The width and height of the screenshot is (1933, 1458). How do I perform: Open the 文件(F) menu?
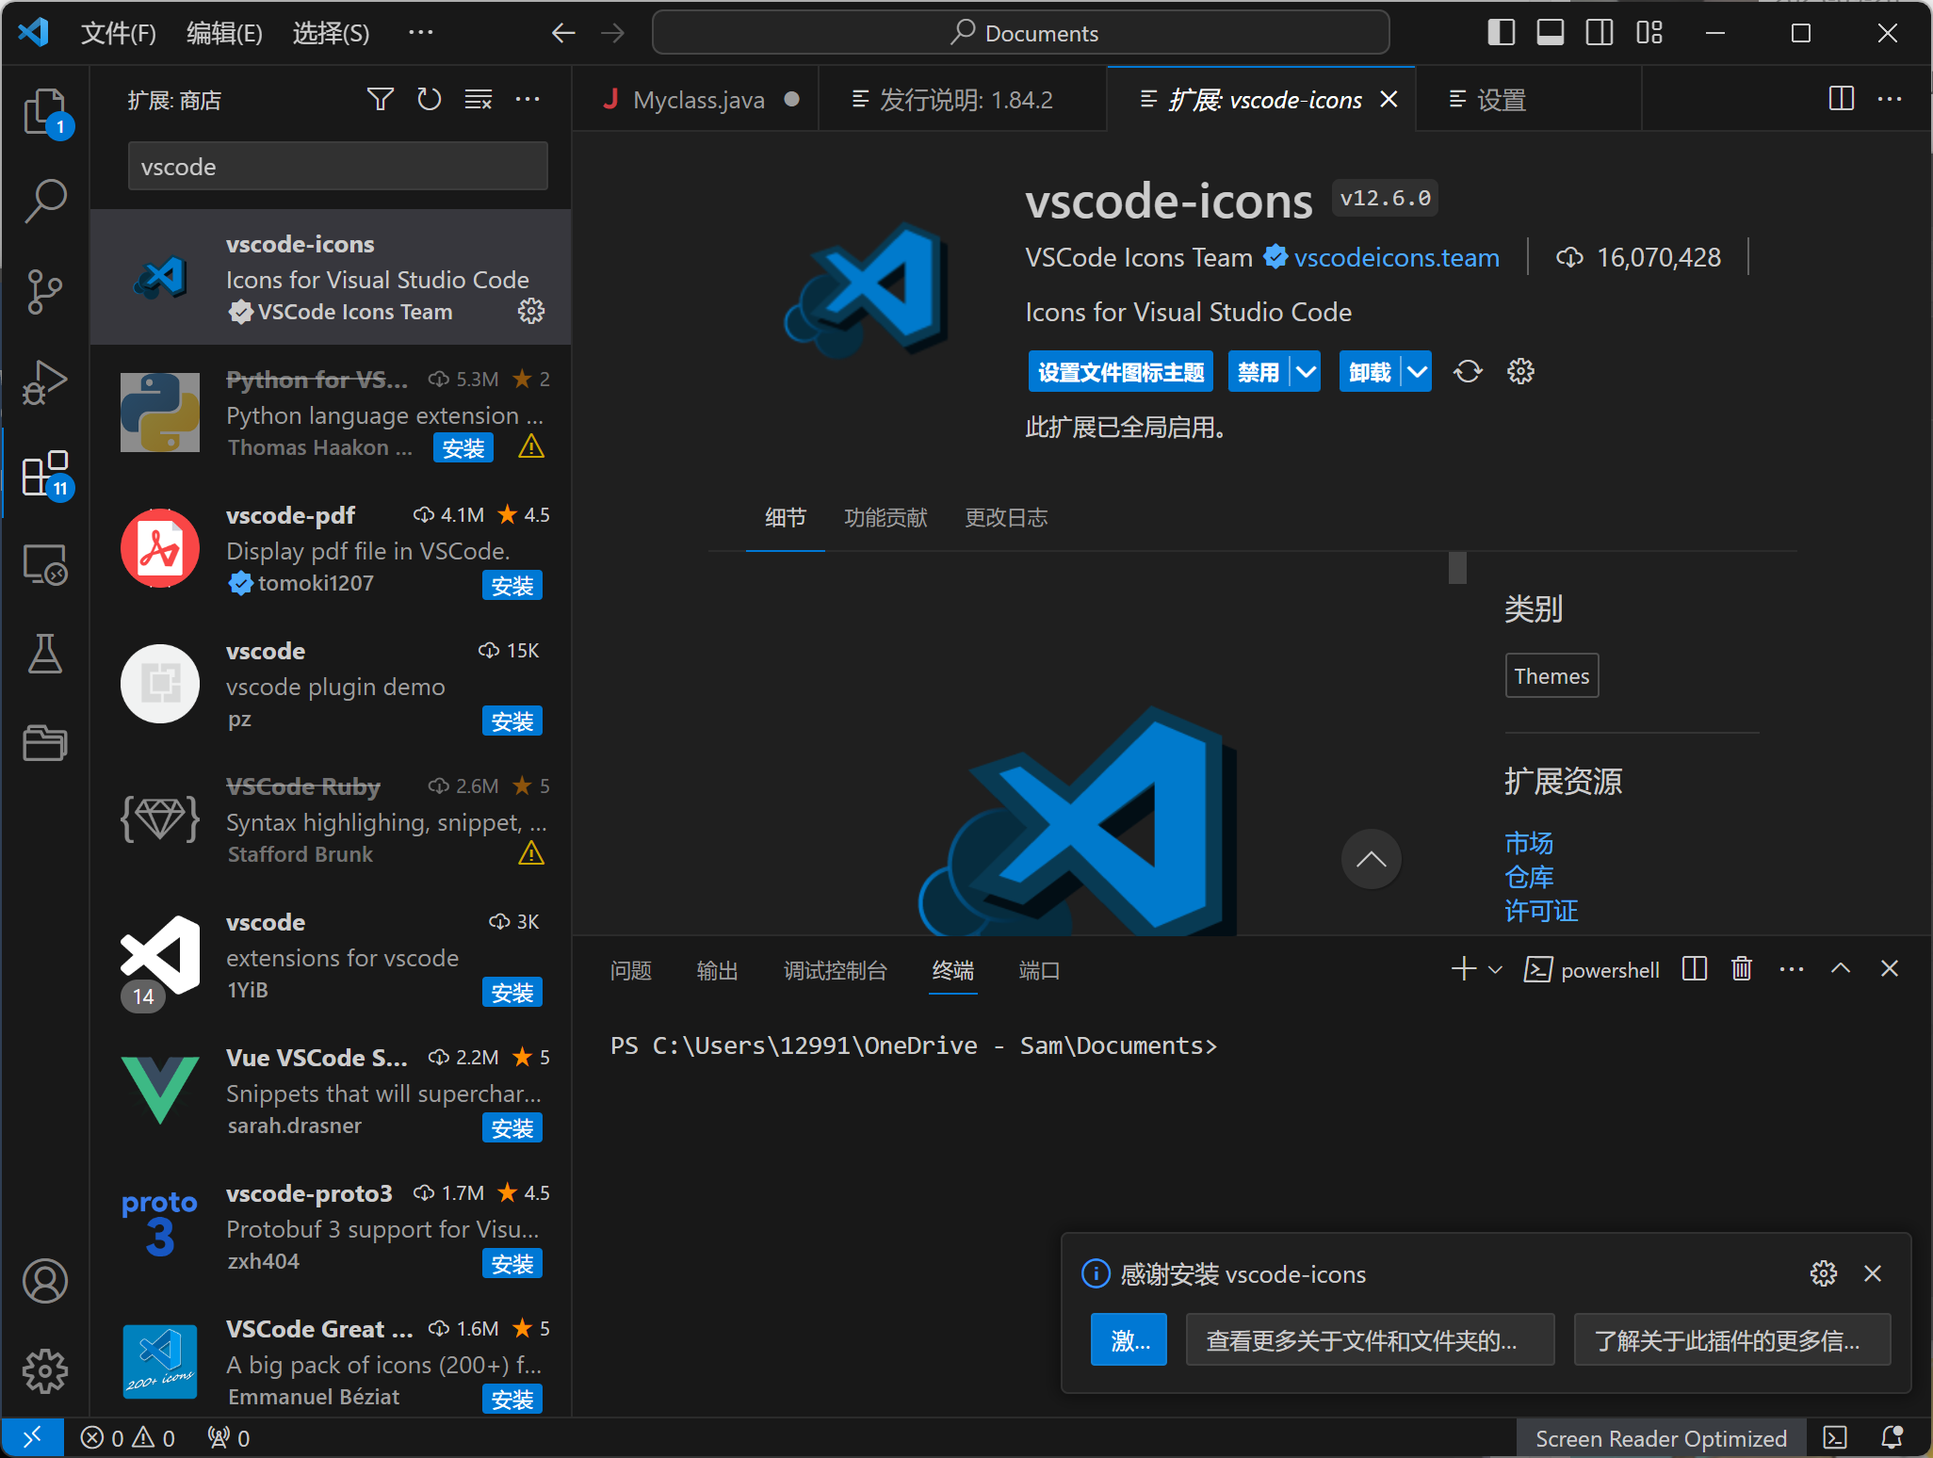119,33
